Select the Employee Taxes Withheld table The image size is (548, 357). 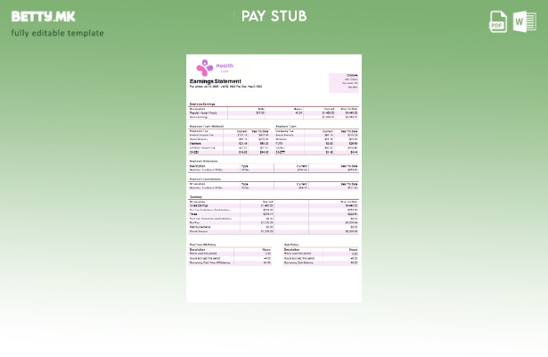[x=229, y=140]
